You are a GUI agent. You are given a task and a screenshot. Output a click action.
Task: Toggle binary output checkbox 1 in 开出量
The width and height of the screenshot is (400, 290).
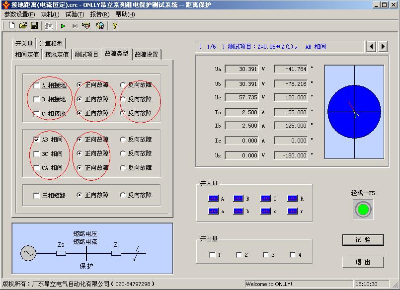[x=213, y=255]
